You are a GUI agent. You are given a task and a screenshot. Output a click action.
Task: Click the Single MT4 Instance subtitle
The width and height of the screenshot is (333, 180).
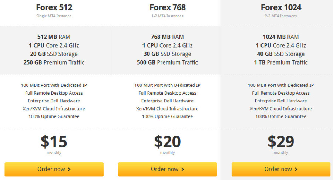[x=54, y=16]
